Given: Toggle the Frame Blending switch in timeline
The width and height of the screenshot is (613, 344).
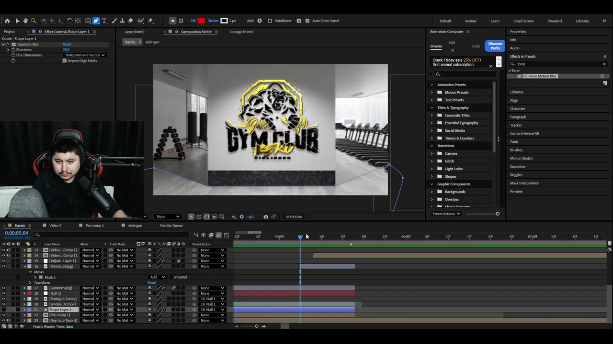Looking at the screenshot, I should pyautogui.click(x=211, y=235).
